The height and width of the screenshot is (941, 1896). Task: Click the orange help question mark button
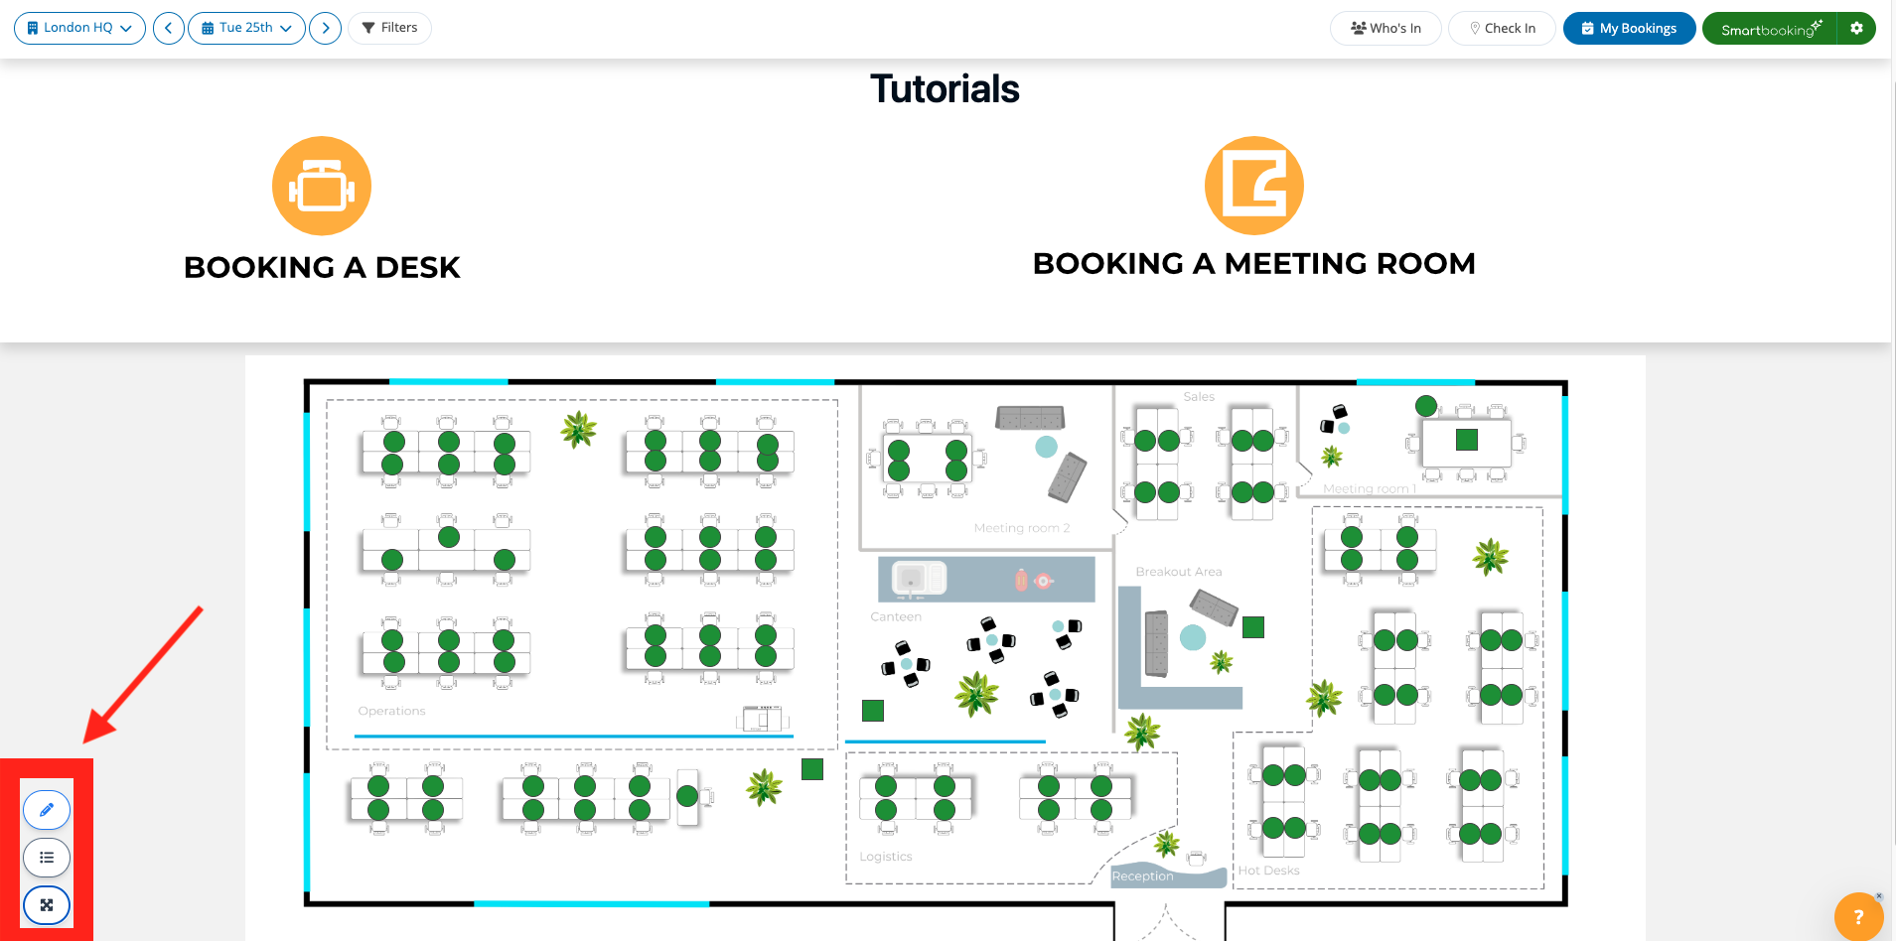click(1858, 916)
